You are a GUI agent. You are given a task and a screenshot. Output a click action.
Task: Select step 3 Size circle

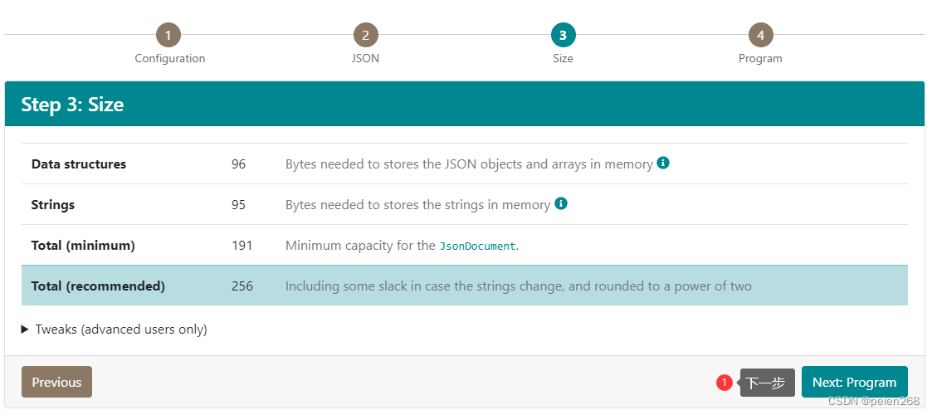pyautogui.click(x=563, y=36)
